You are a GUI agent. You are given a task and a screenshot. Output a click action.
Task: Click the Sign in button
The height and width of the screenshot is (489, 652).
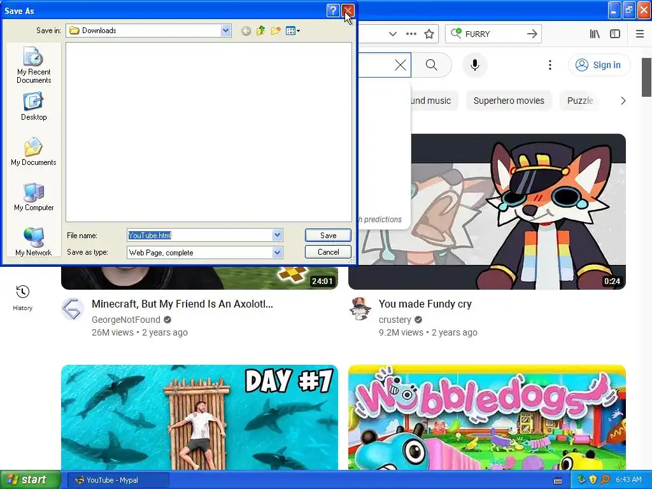(x=599, y=65)
